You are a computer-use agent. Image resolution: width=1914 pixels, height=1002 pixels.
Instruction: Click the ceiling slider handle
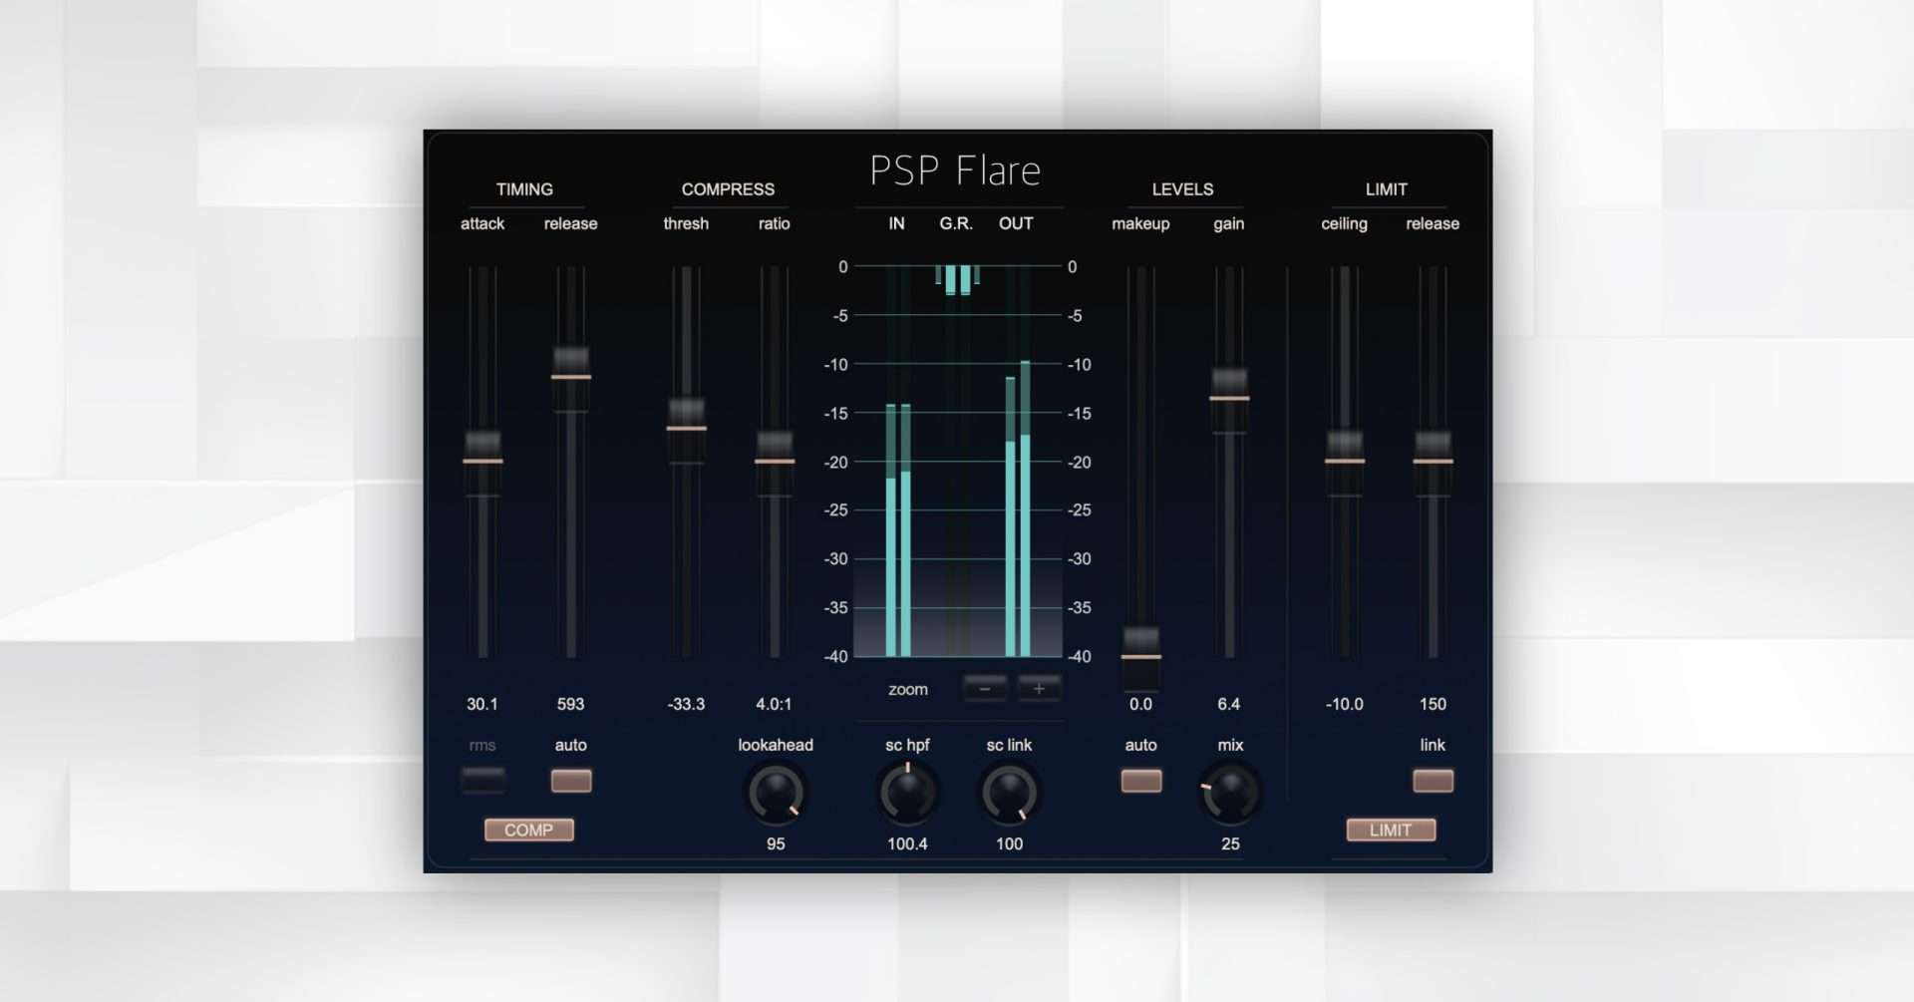coord(1345,462)
